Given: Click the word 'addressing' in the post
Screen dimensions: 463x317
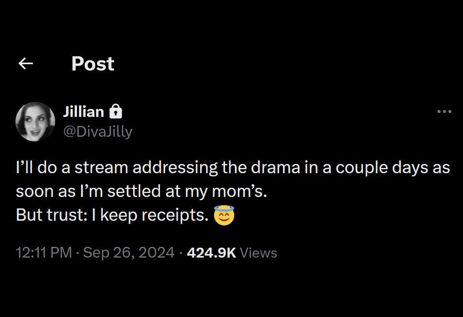Looking at the screenshot, I should (175, 168).
